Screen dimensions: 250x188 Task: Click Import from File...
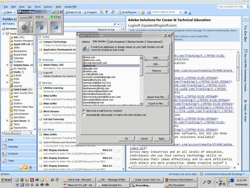[x=157, y=97]
